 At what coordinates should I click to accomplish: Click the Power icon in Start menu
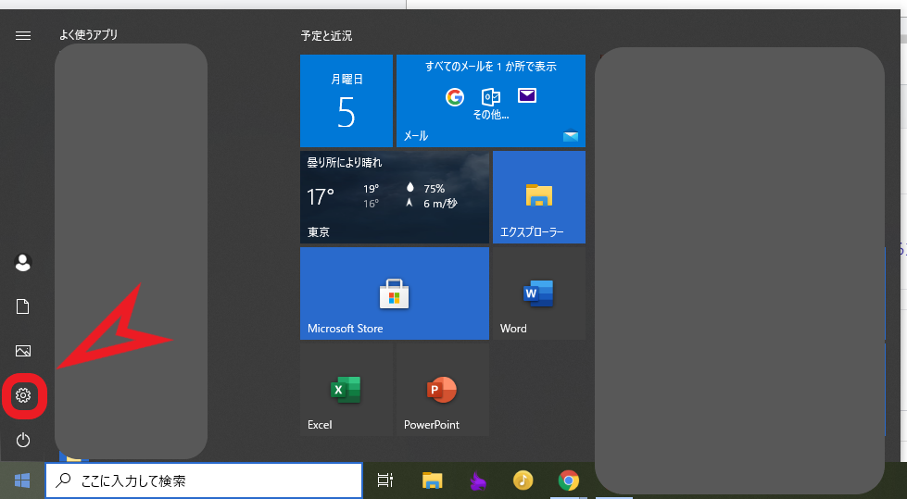[23, 440]
